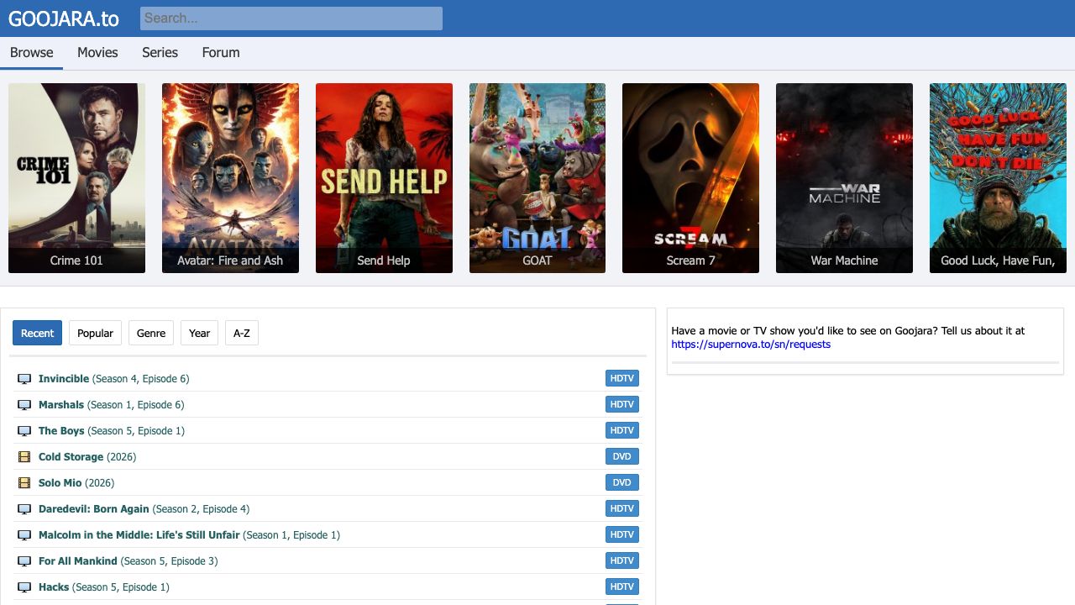Open The Boys Season 5 Episode 1
The width and height of the screenshot is (1075, 605).
point(112,431)
